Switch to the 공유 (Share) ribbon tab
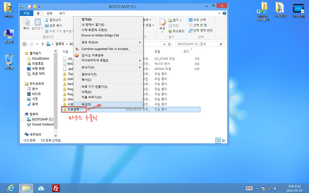The height and width of the screenshot is (193, 309). tap(49, 13)
